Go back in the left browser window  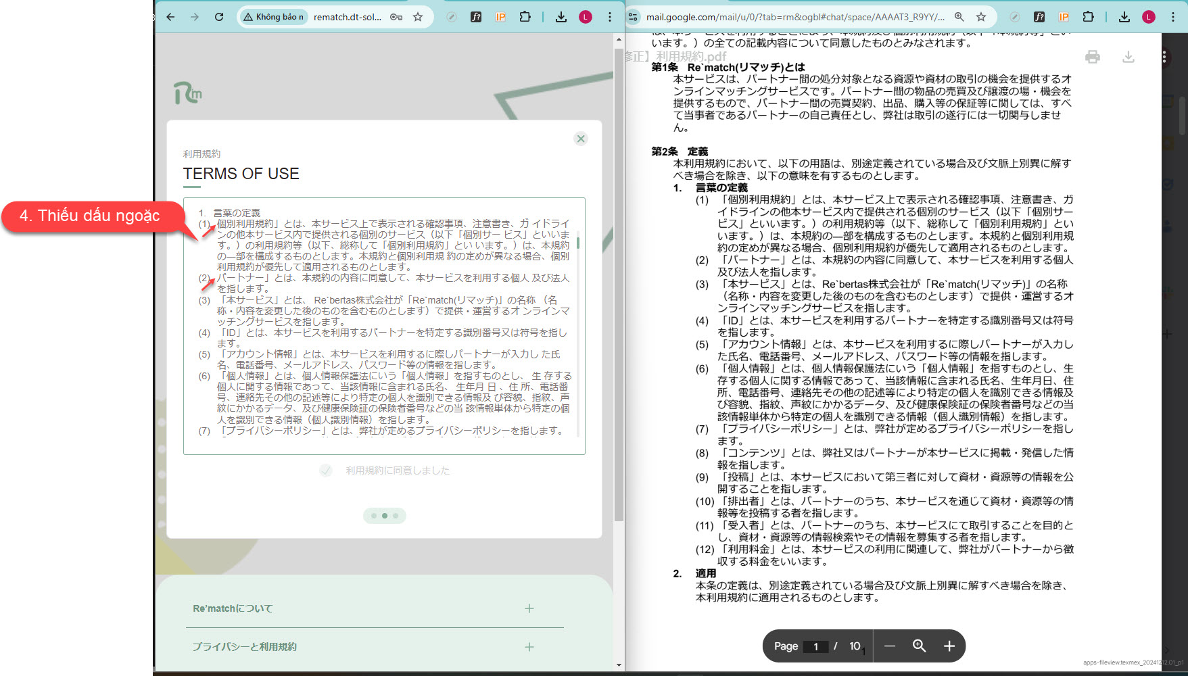pos(170,17)
